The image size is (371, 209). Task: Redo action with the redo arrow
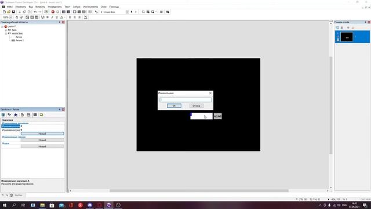[x=40, y=12]
